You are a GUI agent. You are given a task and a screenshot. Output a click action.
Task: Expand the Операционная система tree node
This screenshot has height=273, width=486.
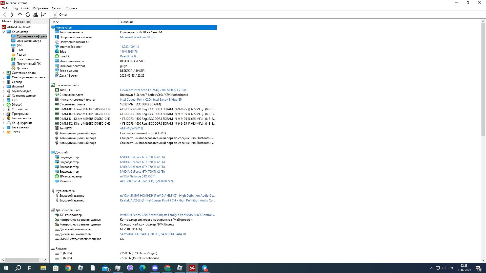click(x=4, y=77)
